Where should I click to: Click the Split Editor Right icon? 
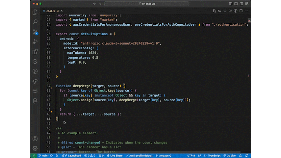coord(241,11)
